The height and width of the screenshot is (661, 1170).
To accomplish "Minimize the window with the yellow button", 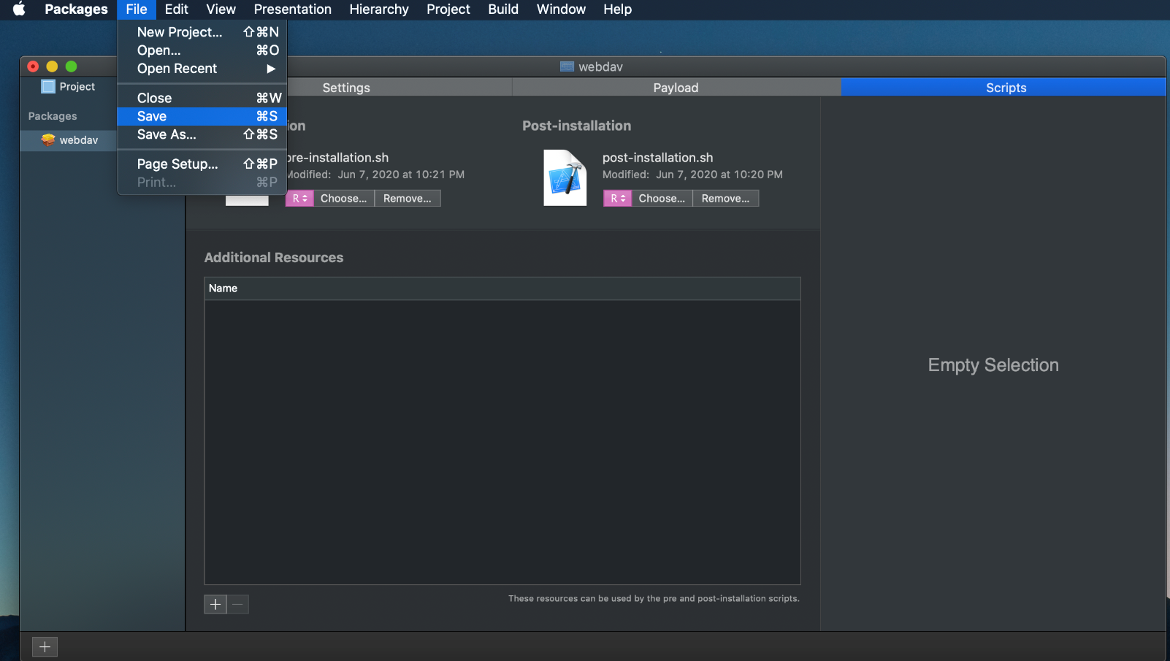I will point(52,66).
